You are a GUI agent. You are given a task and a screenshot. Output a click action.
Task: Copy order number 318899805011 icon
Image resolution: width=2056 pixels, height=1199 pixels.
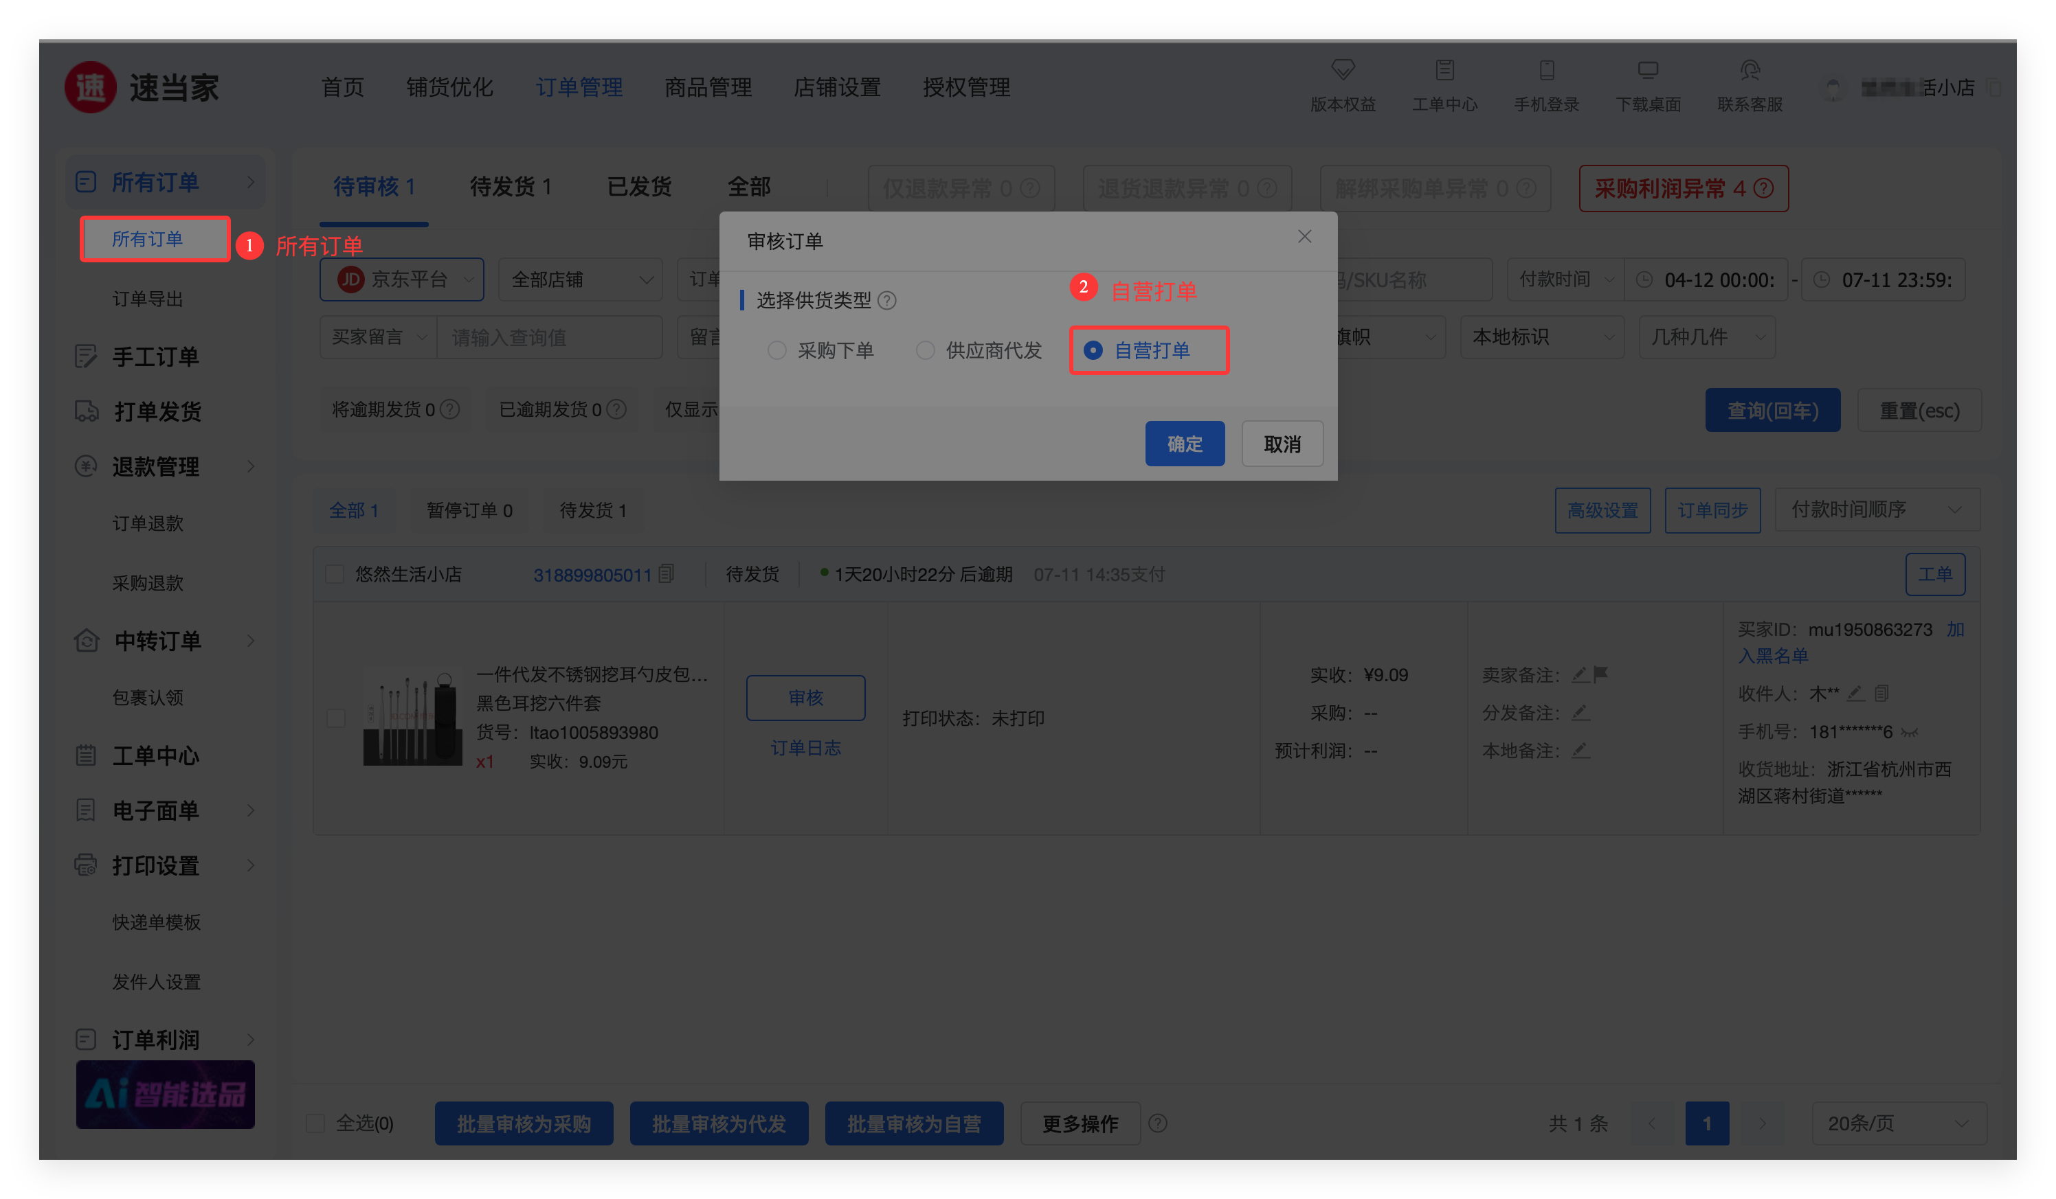(x=667, y=574)
